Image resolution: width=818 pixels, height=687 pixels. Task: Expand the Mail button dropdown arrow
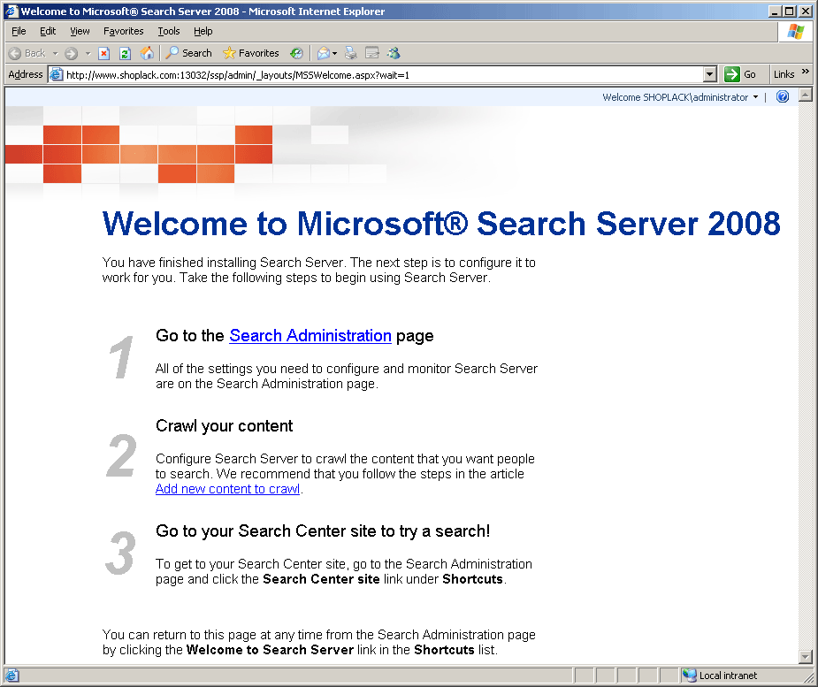pos(335,53)
